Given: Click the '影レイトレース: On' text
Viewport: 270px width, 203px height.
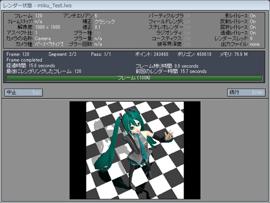Looking at the screenshot, I should click(240, 16).
